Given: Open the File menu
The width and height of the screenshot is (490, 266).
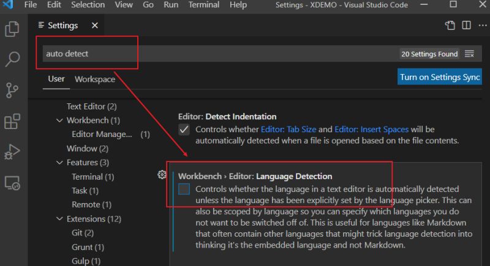Looking at the screenshot, I should [31, 5].
